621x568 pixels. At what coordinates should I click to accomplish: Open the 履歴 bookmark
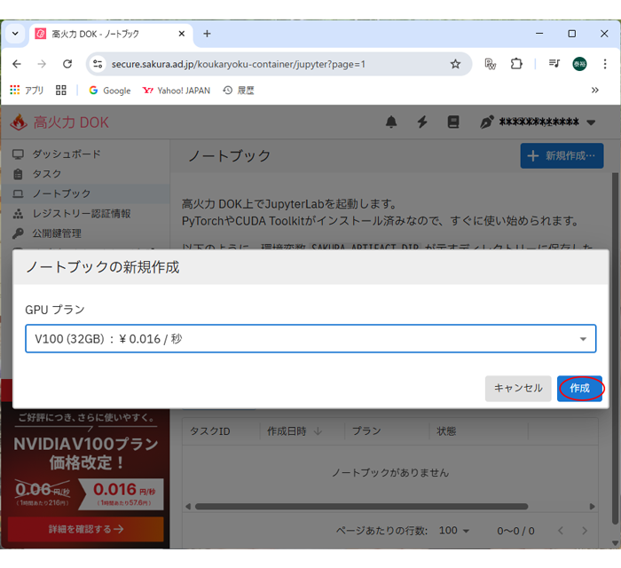[239, 91]
